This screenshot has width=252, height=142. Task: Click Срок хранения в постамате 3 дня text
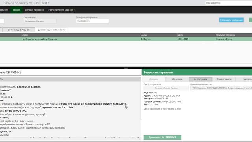pyautogui.click(x=162, y=109)
